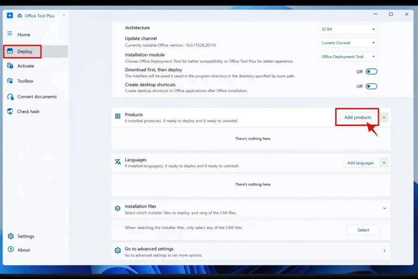
Task: Enable Download first, then deploy toggle
Action: pos(371,71)
